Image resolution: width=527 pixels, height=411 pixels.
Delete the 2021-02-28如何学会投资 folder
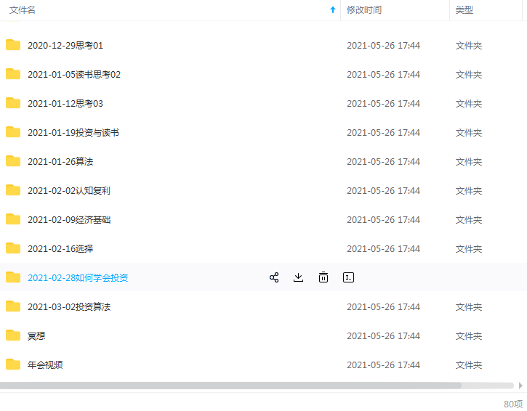323,277
